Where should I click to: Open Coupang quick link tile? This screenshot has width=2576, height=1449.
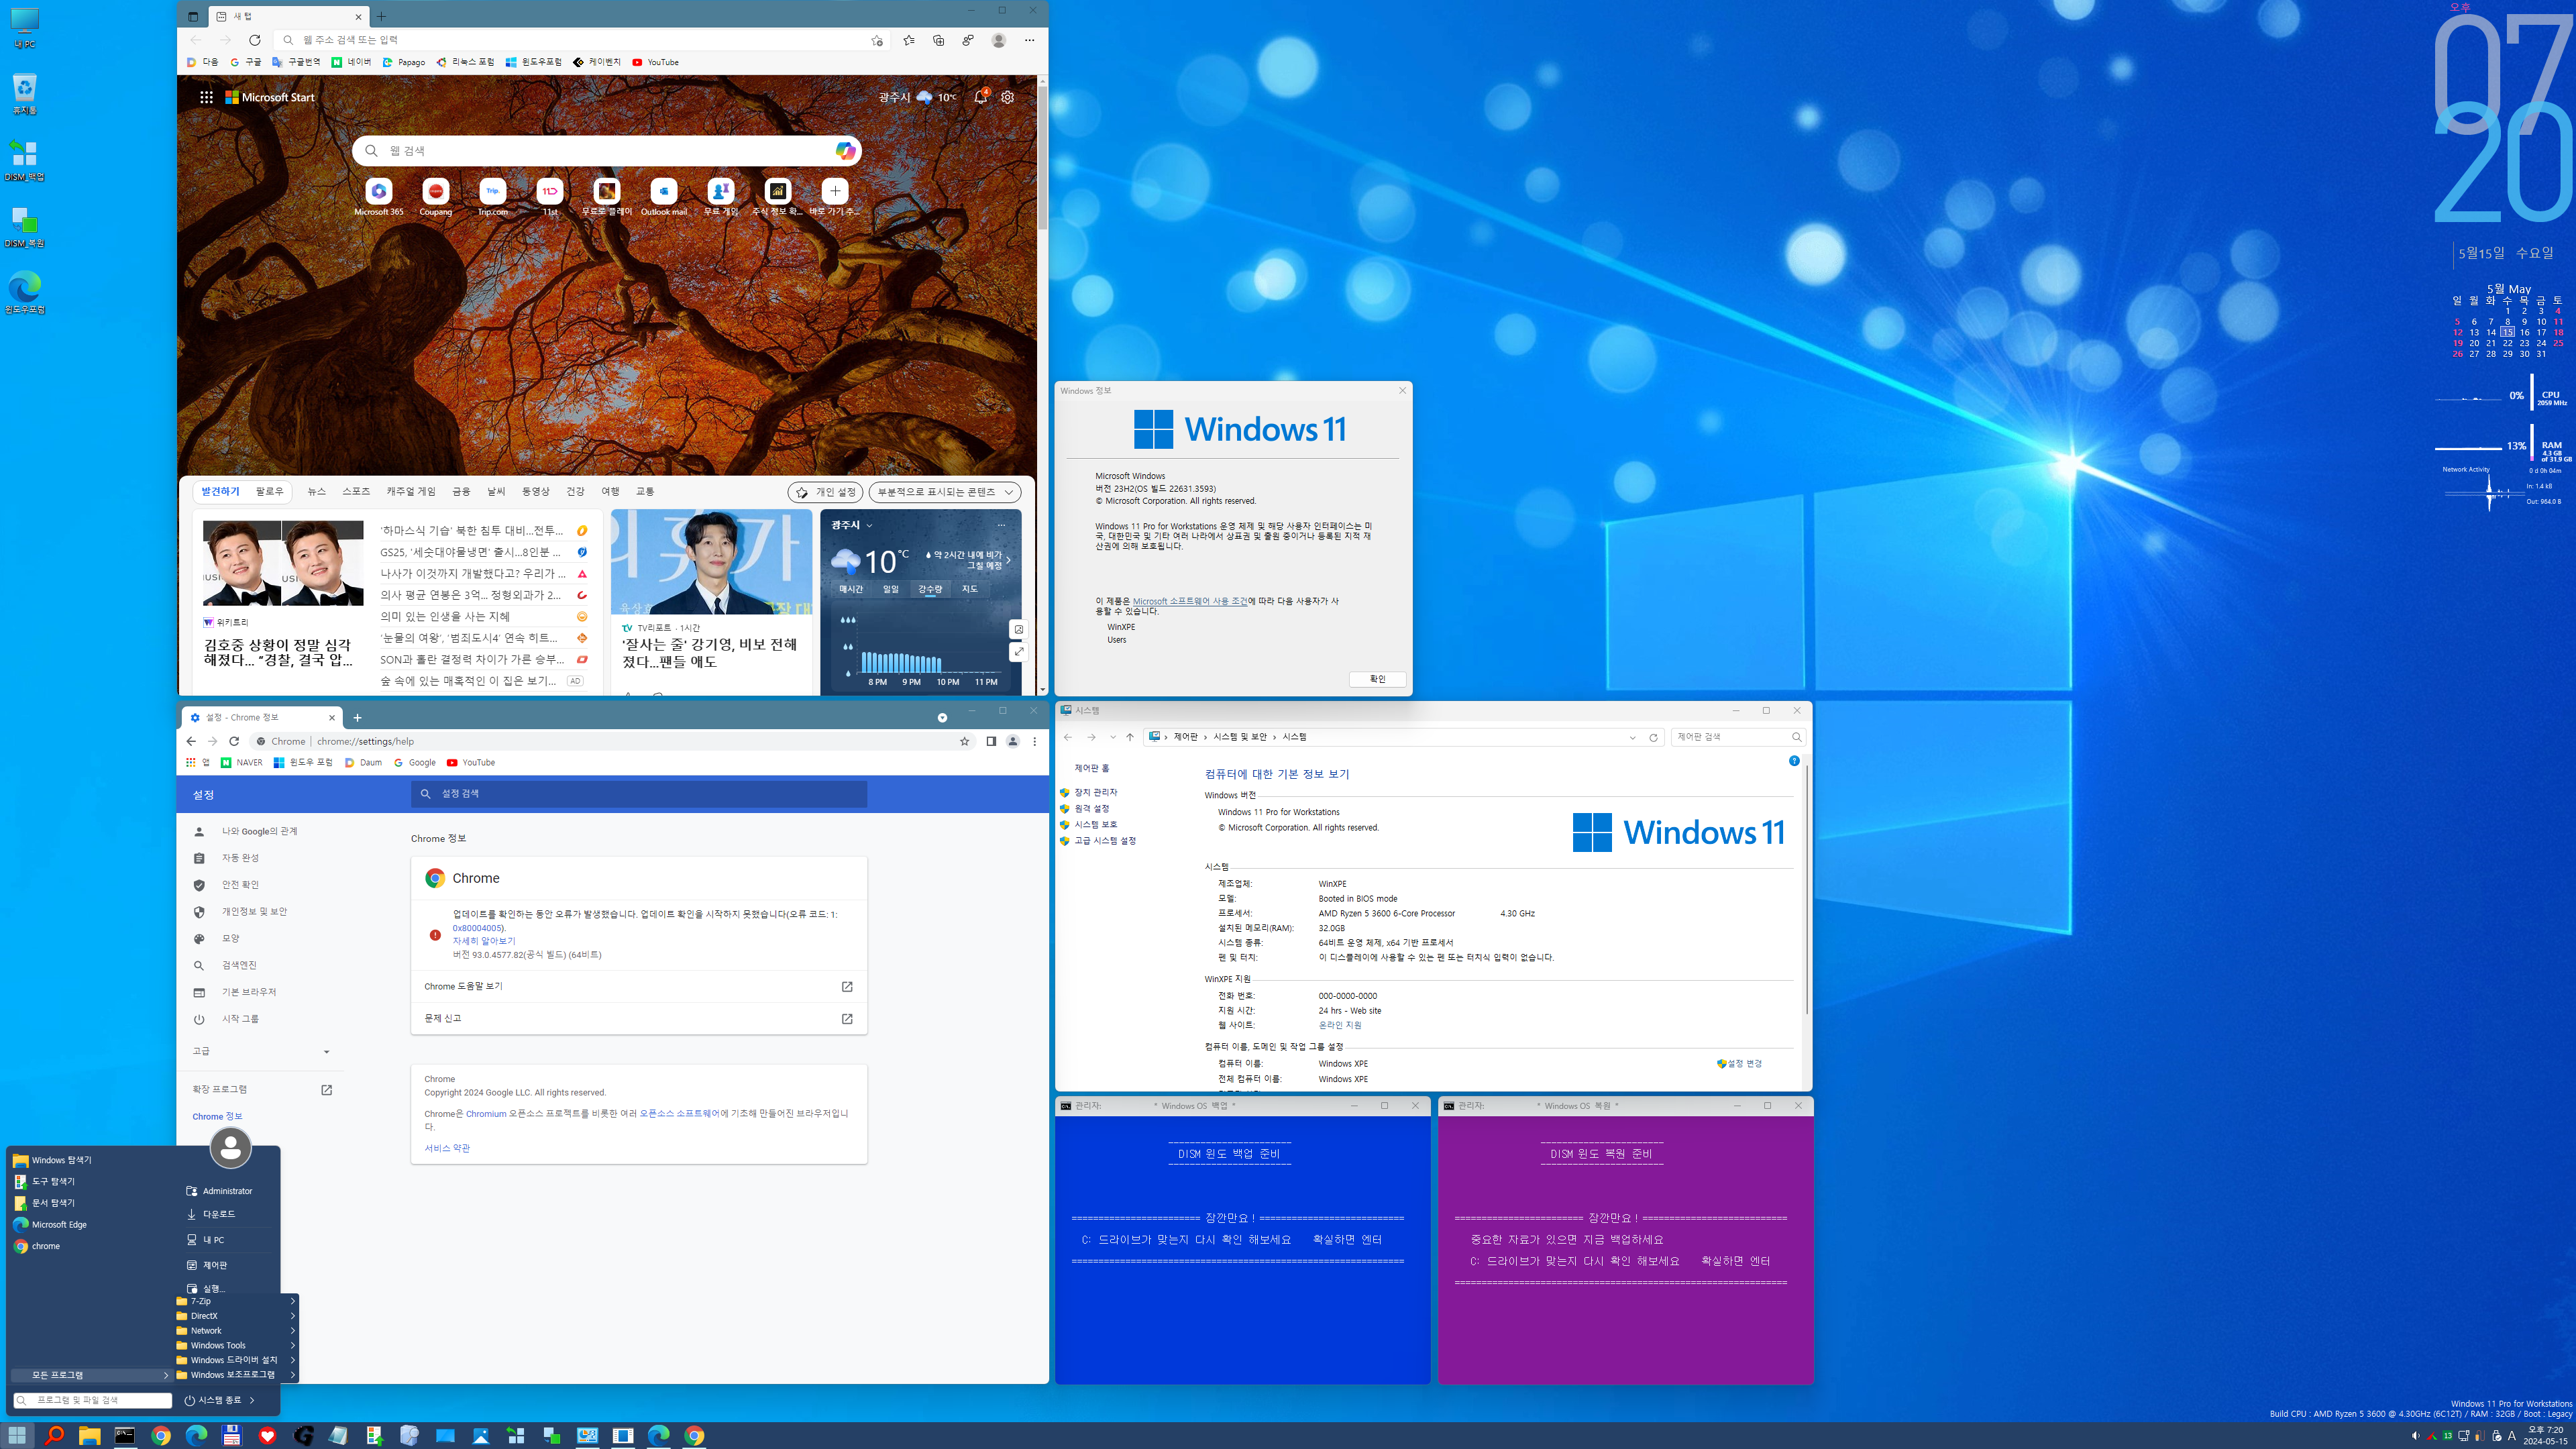436,196
